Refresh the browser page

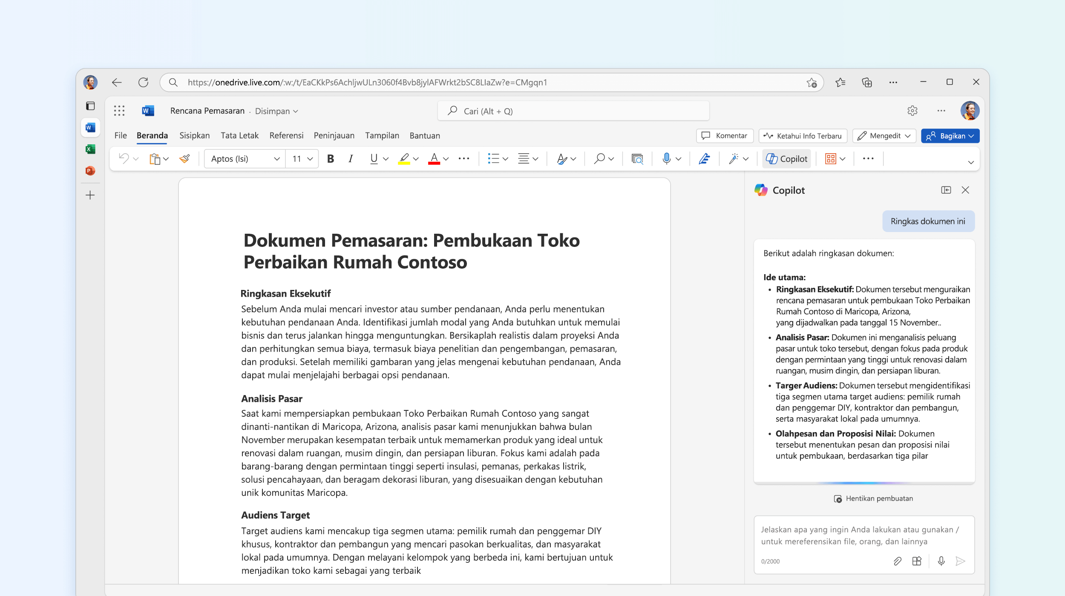click(x=143, y=82)
